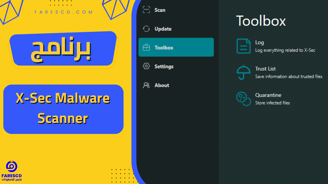
Task: Select the Toolbox menu label
Action: pos(164,48)
